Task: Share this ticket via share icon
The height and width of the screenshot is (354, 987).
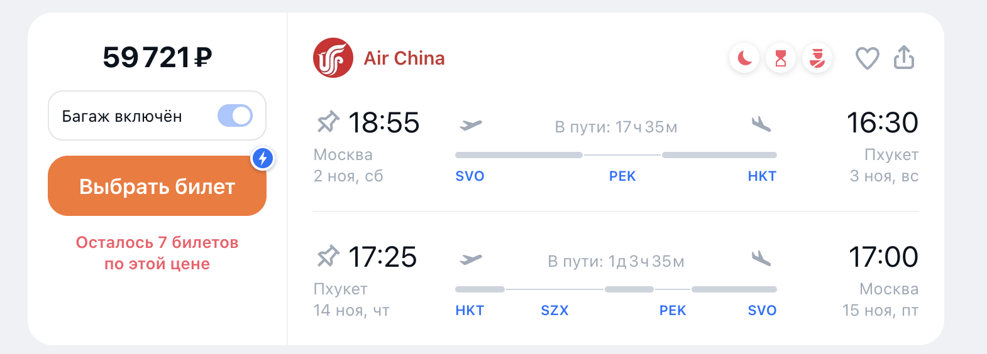Action: click(904, 58)
